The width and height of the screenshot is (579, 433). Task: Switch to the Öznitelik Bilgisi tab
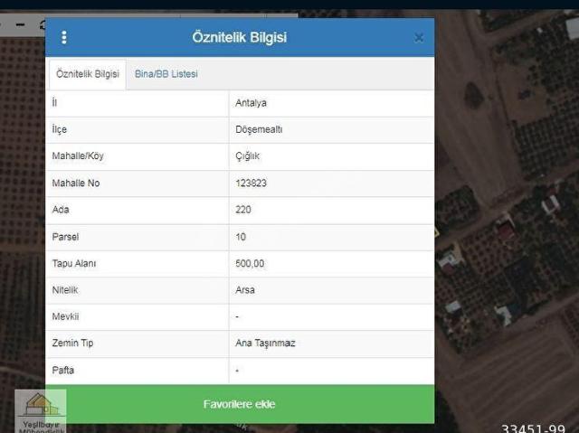point(88,74)
